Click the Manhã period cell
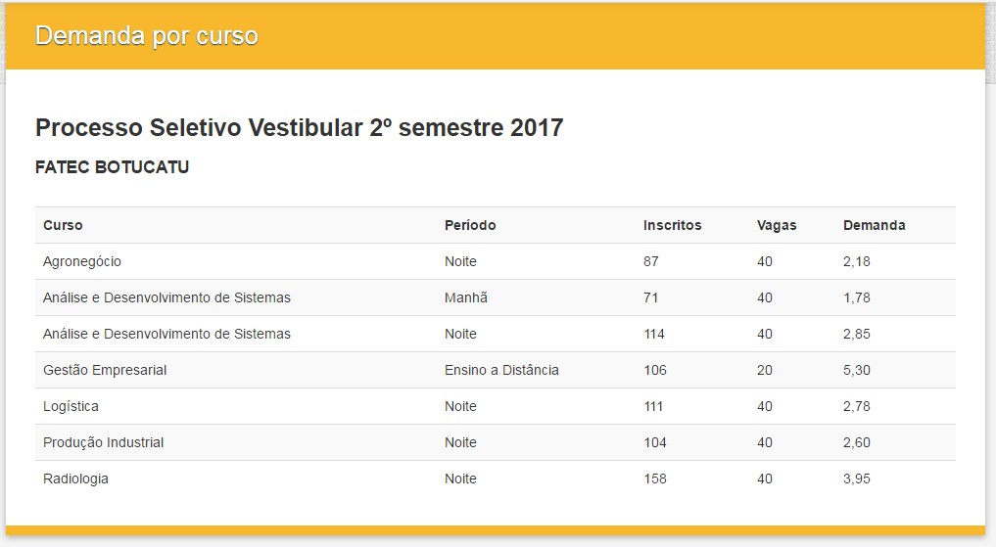 (x=466, y=297)
